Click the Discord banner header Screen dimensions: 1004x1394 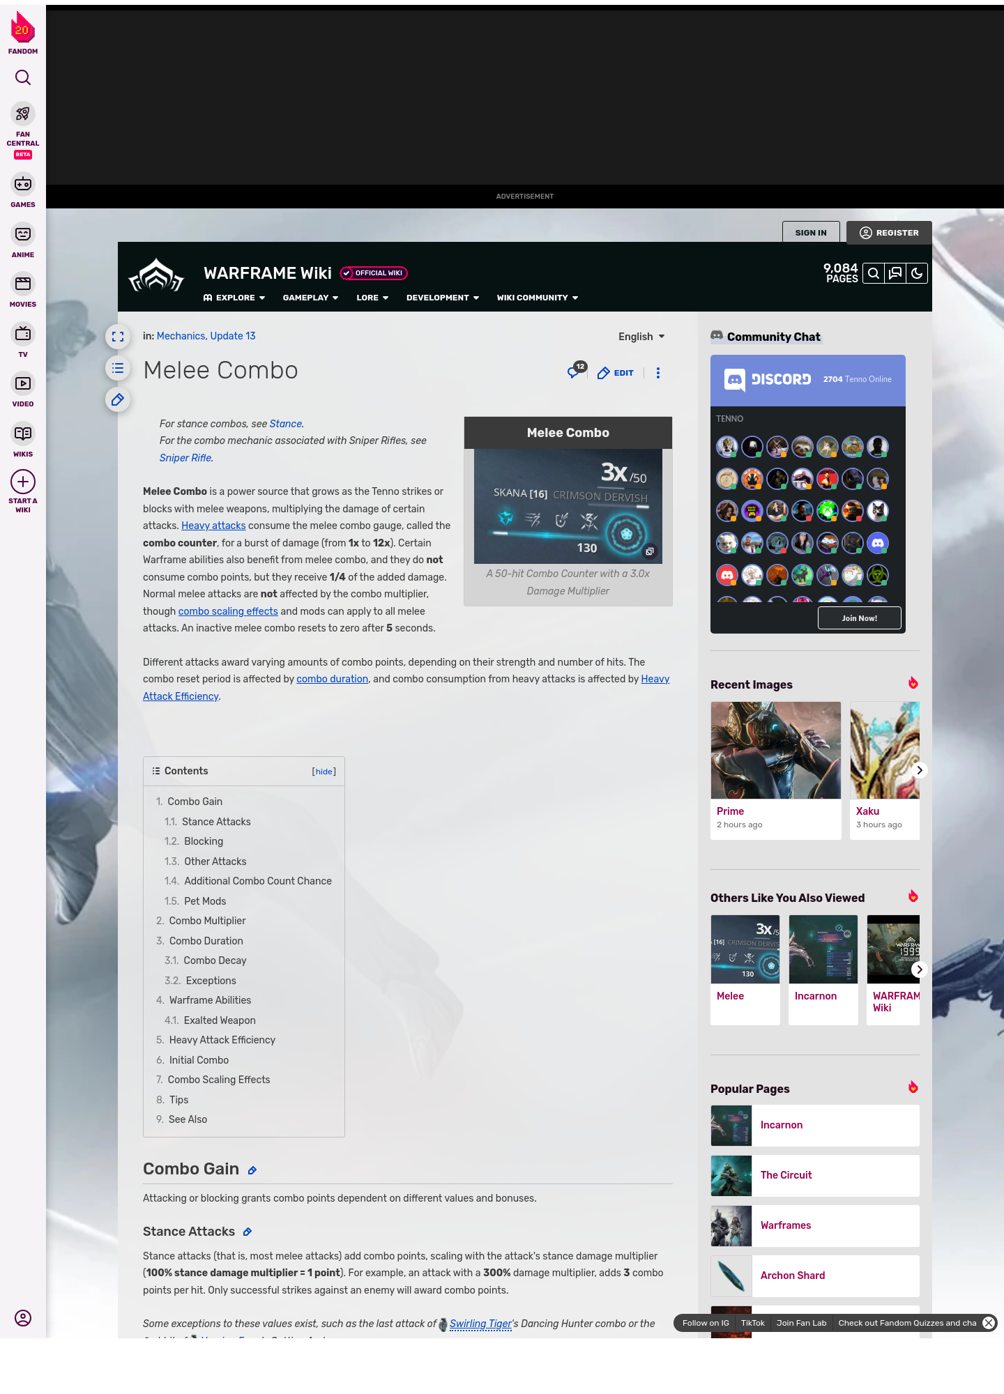coord(808,381)
